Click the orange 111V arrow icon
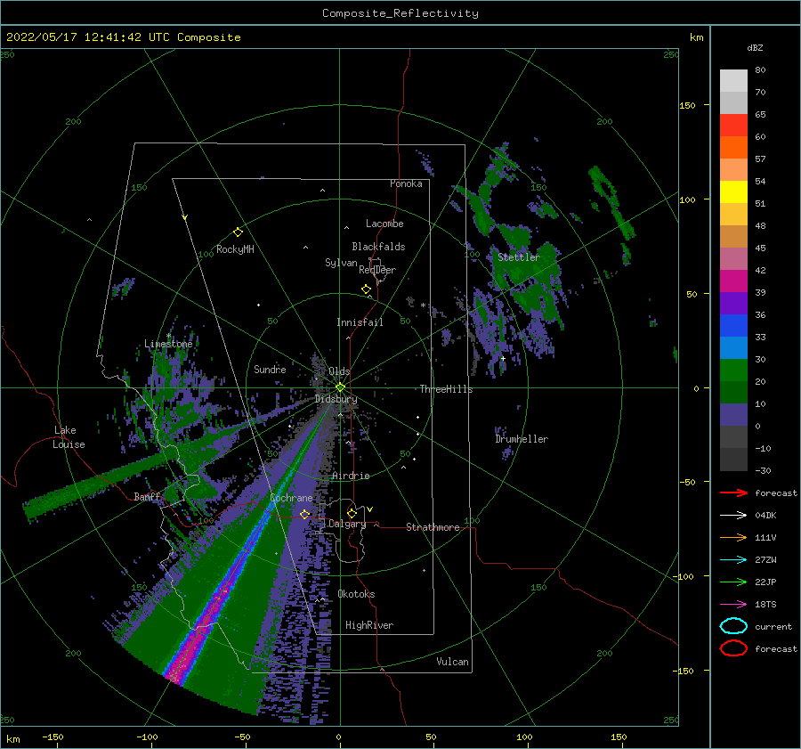801x749 pixels. point(733,537)
